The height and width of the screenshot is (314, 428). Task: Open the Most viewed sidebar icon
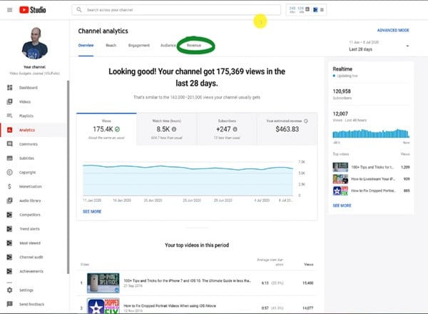tap(9, 243)
